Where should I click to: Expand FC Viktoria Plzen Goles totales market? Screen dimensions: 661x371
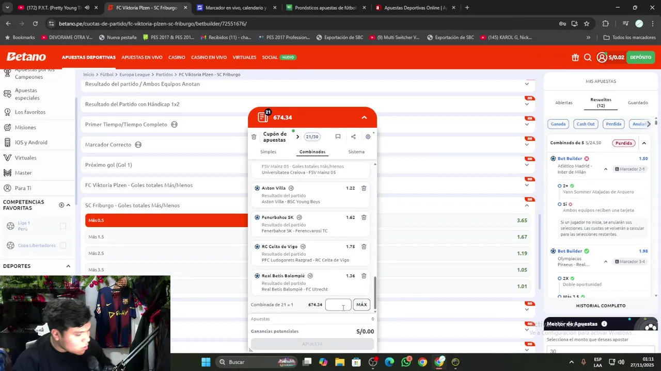click(x=527, y=185)
